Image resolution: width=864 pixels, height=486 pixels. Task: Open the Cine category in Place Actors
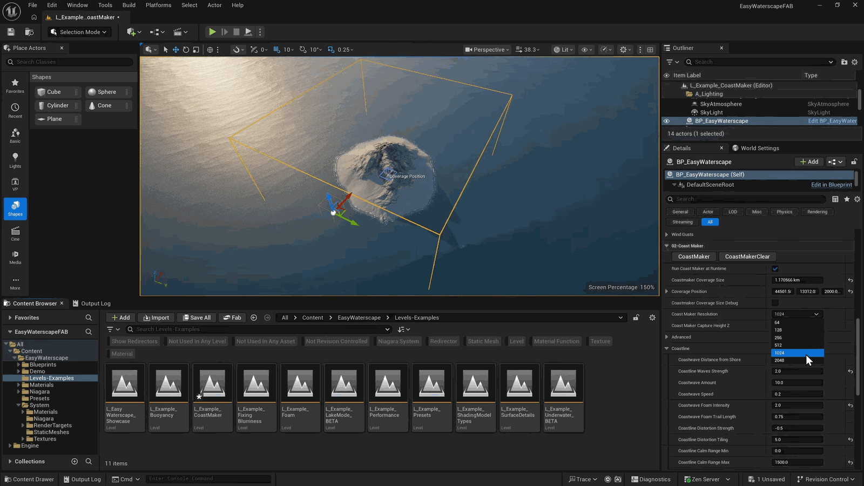15,234
